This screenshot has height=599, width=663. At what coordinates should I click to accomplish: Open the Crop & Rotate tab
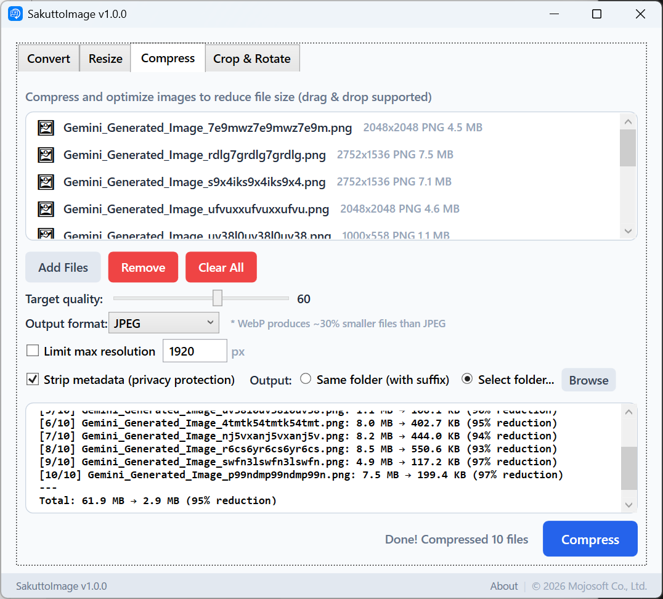pos(252,59)
